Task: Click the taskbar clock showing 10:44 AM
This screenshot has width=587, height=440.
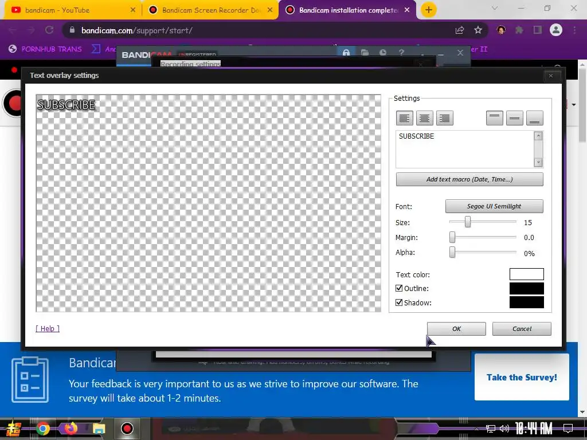Action: coord(534,429)
